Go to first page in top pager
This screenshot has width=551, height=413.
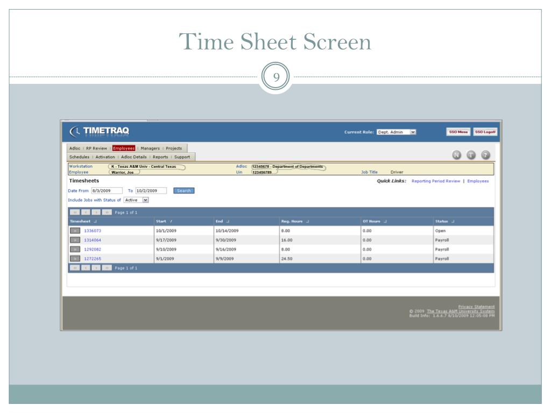click(x=74, y=212)
